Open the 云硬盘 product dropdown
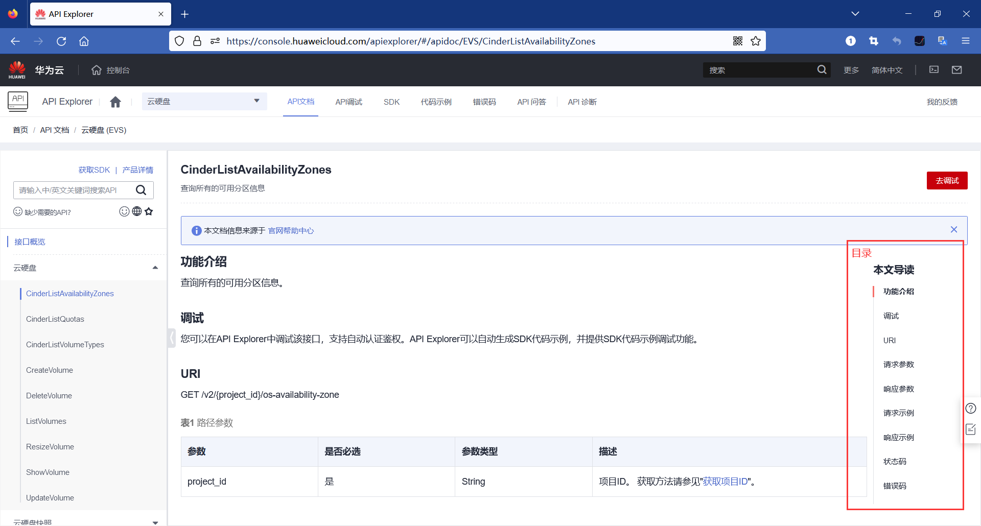 click(x=204, y=101)
